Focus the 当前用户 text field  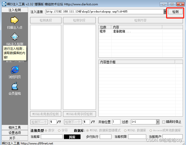172,137
